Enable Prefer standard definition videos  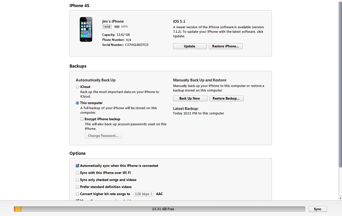pos(78,187)
